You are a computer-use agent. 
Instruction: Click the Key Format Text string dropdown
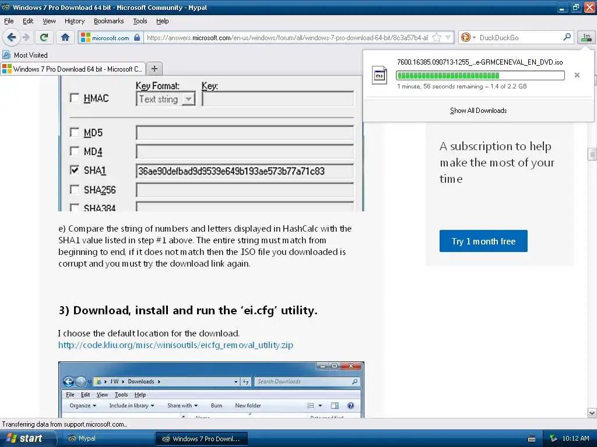pos(166,99)
